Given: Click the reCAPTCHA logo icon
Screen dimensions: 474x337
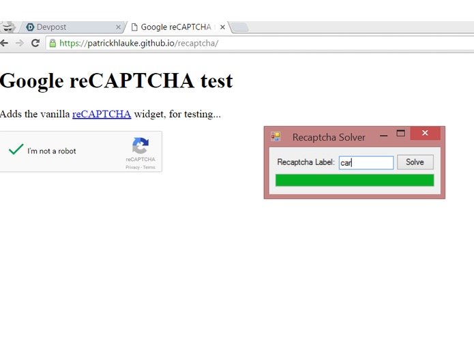Looking at the screenshot, I should (x=140, y=146).
